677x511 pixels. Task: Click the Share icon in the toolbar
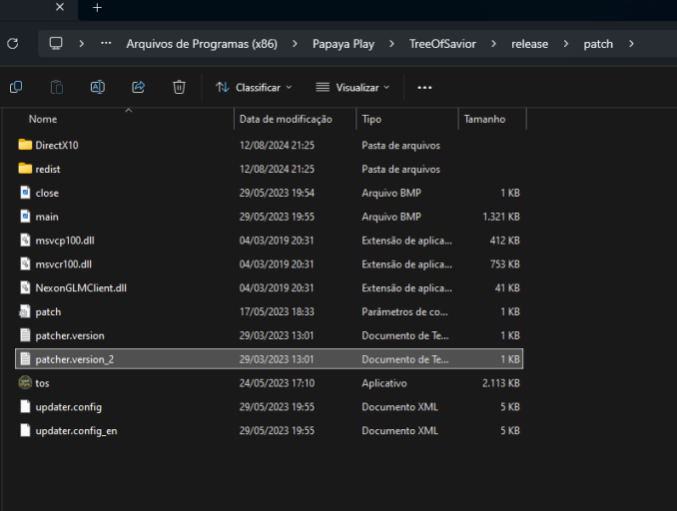(x=138, y=87)
